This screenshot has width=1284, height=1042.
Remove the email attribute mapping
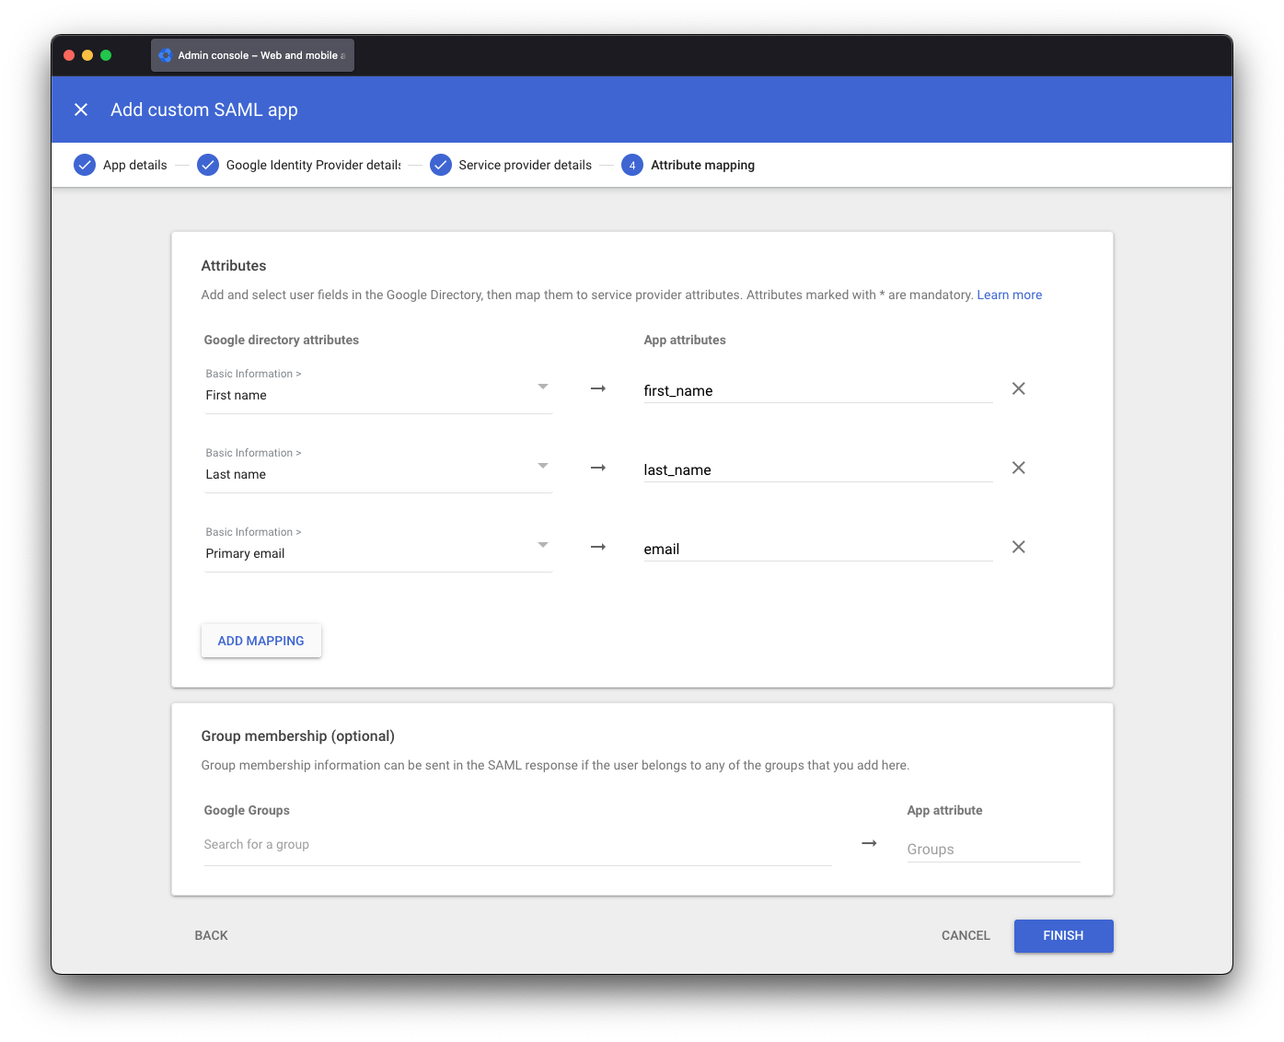[1018, 547]
